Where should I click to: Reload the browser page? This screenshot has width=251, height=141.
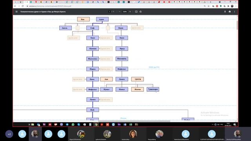tap(23, 6)
